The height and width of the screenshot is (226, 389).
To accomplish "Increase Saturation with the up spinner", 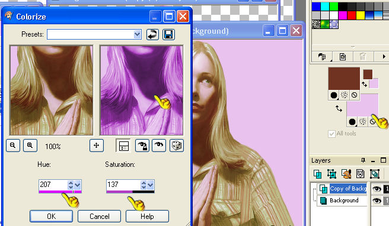I will click(144, 183).
